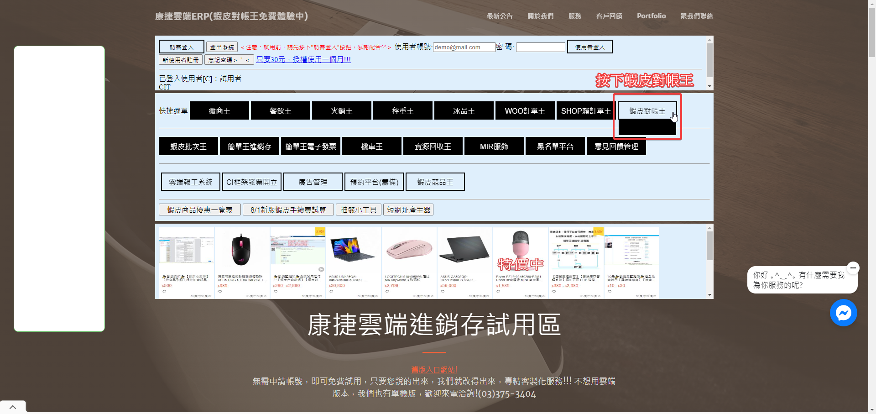Click the password input field
Viewport: 876px width, 414px height.
[x=541, y=47]
